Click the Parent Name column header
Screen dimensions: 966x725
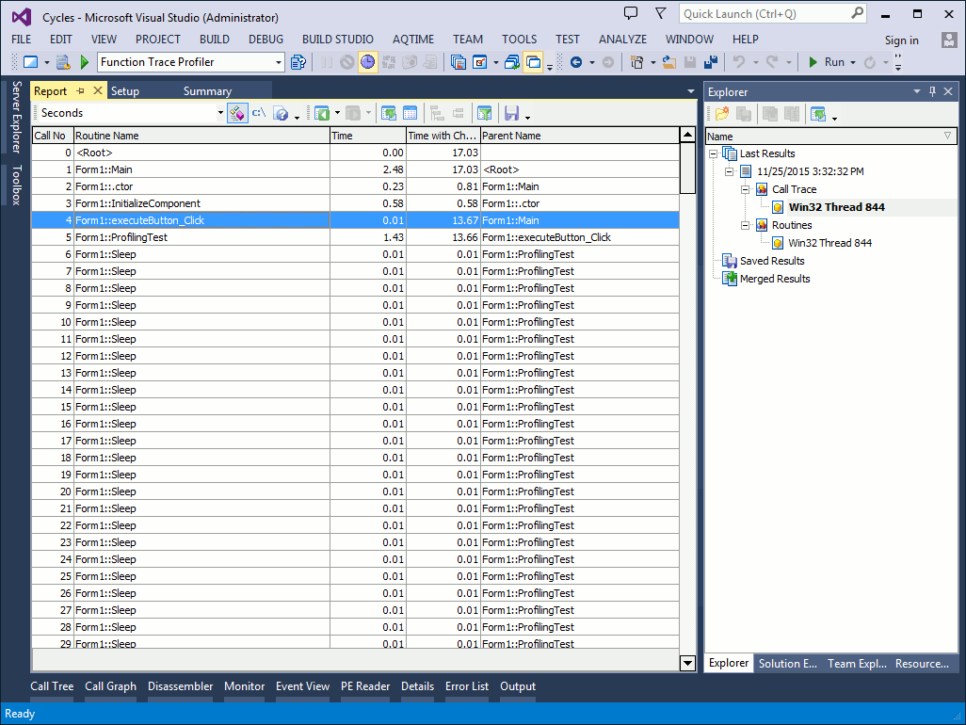tap(580, 136)
